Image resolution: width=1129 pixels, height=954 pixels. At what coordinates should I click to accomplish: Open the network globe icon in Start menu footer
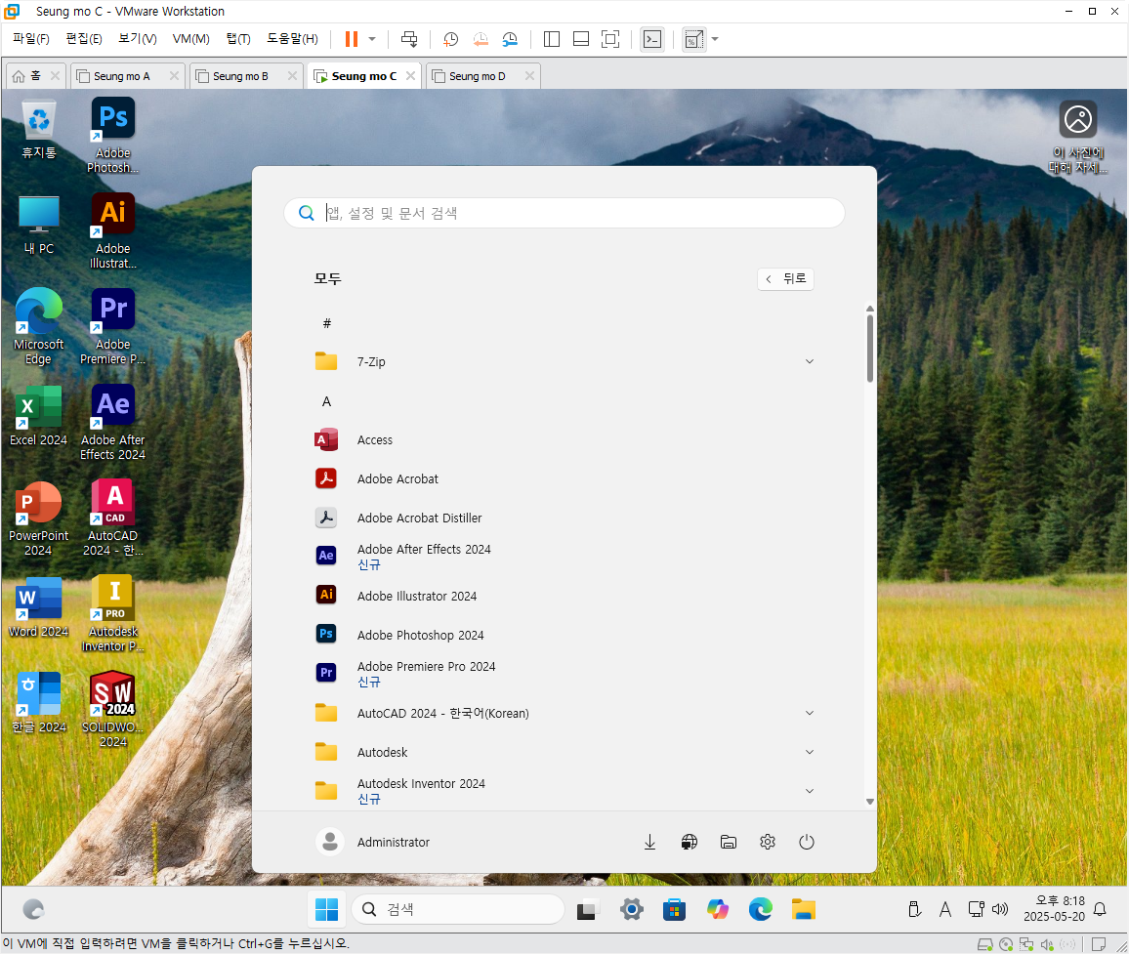tap(690, 842)
